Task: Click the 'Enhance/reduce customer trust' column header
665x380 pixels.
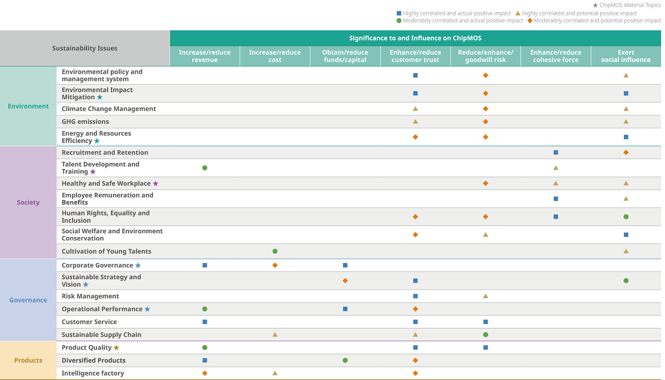Action: (416, 57)
